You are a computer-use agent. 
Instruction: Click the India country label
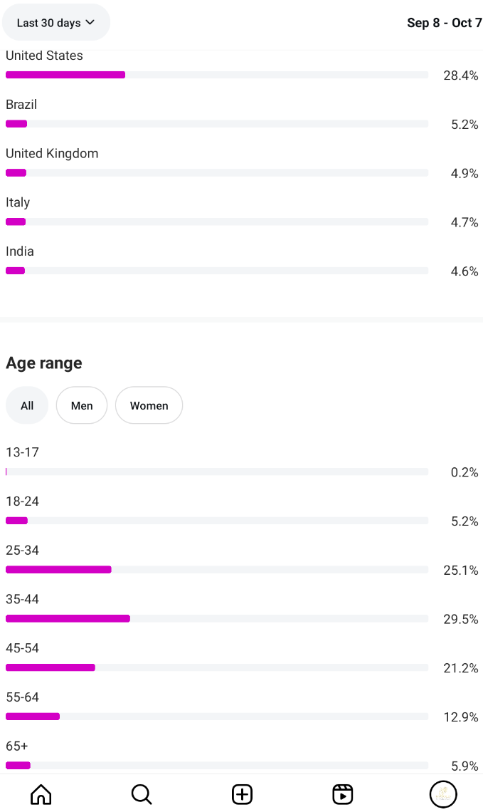coord(20,251)
